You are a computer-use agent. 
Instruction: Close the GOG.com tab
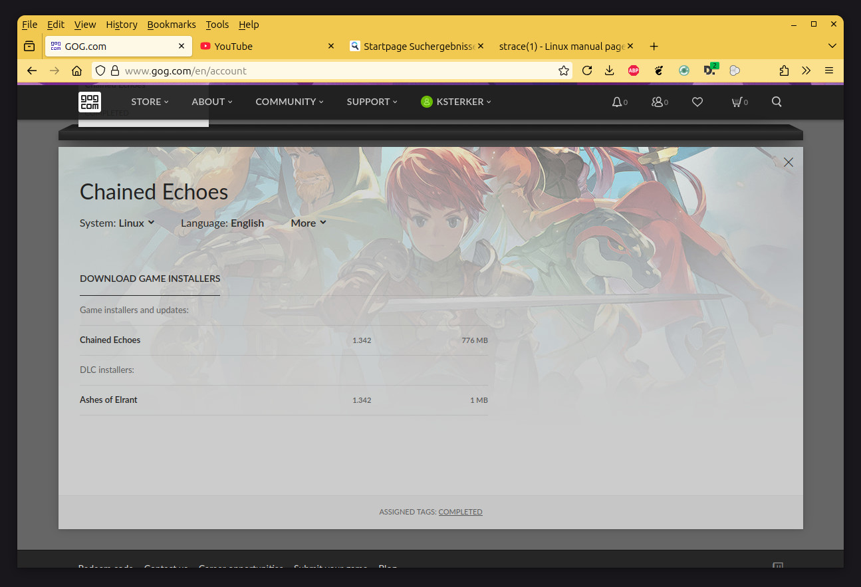pyautogui.click(x=182, y=46)
